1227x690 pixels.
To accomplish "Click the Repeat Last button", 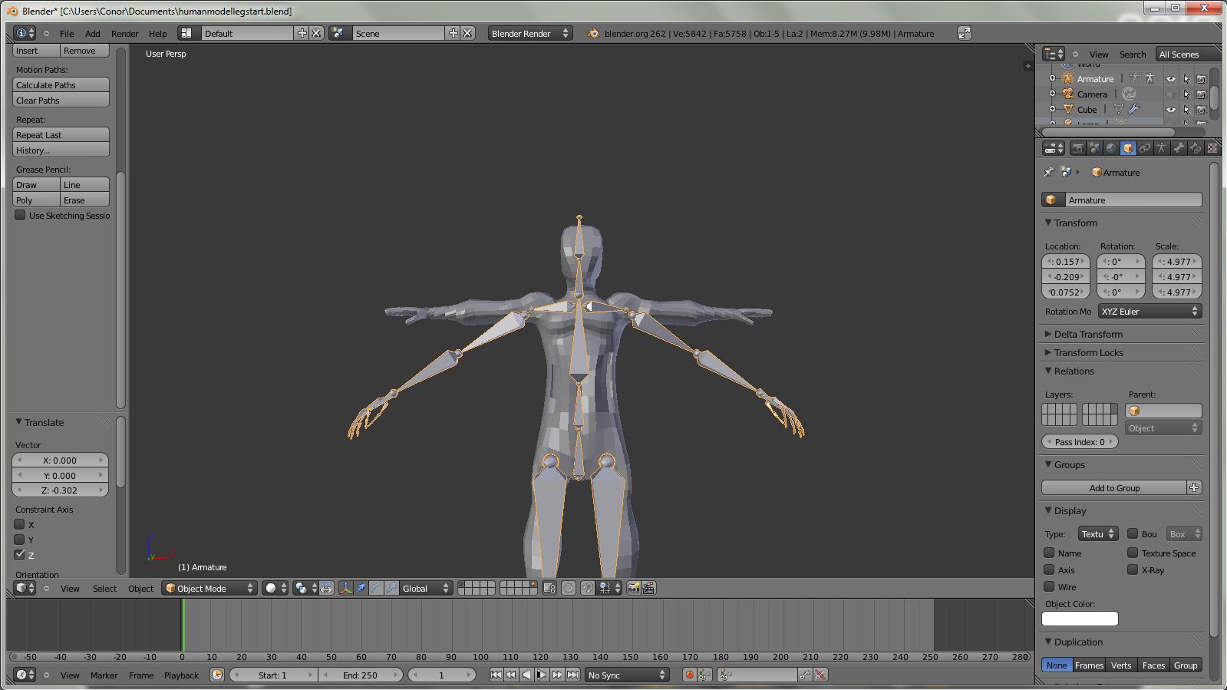I will pos(61,135).
